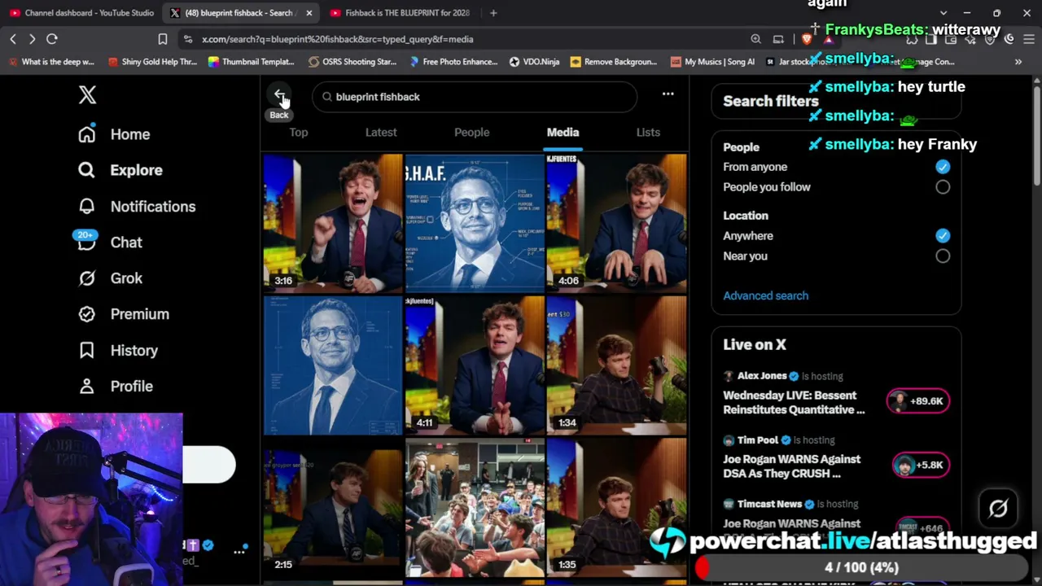Open the 1:34 video thumbnail

(x=616, y=365)
